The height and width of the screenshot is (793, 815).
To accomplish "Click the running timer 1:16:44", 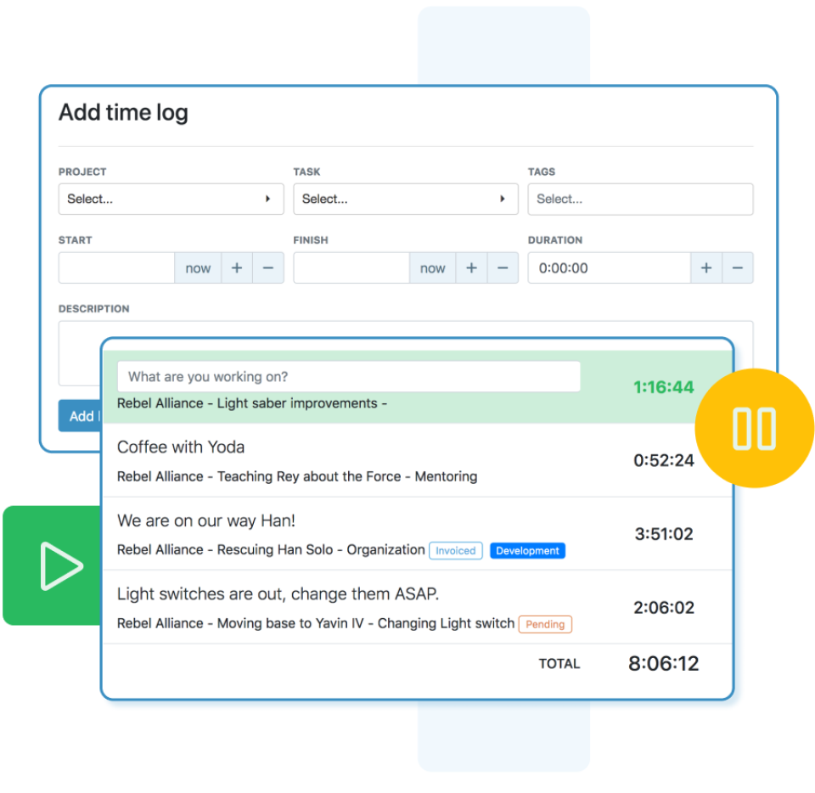I will (663, 387).
